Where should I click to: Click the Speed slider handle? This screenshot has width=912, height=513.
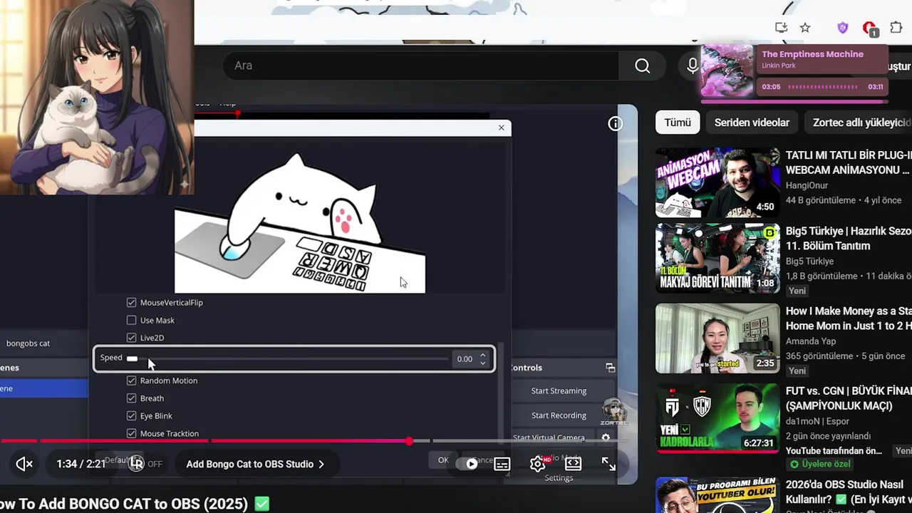[x=132, y=358]
